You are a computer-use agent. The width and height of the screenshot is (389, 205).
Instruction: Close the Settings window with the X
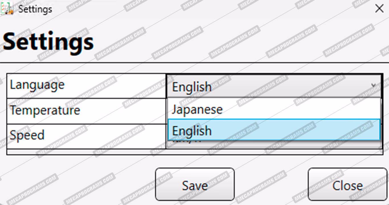pyautogui.click(x=379, y=9)
